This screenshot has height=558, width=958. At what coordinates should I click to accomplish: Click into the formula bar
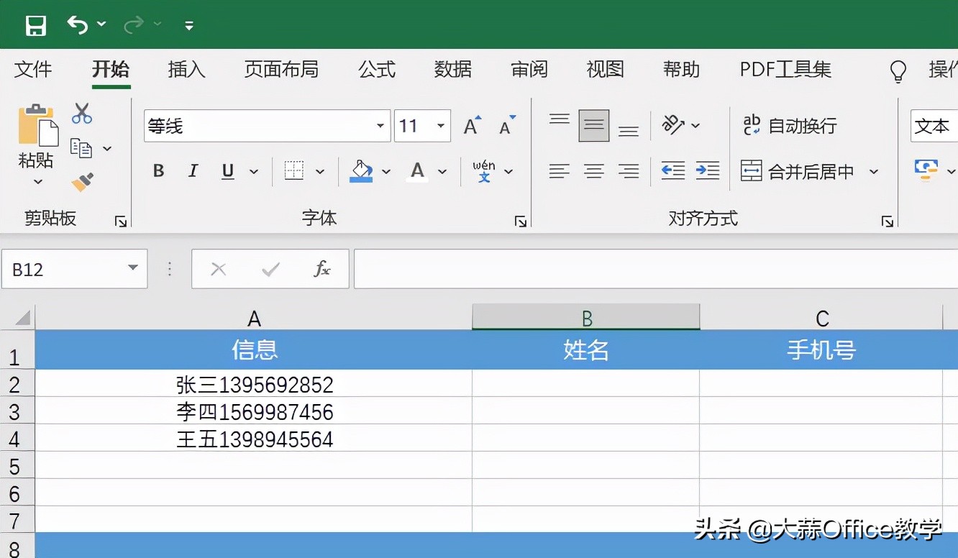(x=656, y=269)
